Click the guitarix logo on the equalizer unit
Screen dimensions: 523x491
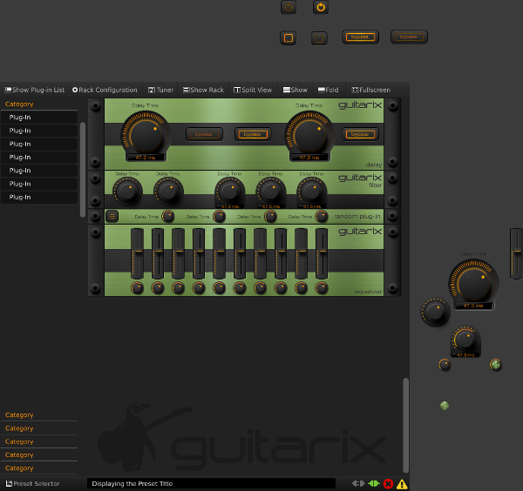[x=360, y=232]
